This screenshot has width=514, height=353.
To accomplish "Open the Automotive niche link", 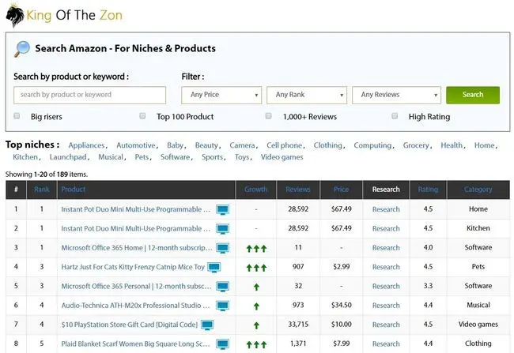I will 136,145.
